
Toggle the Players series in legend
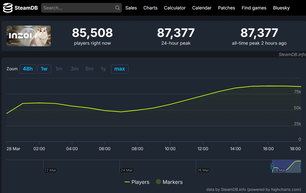pos(137,182)
